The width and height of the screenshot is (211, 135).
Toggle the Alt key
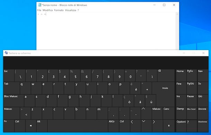click(x=42, y=126)
